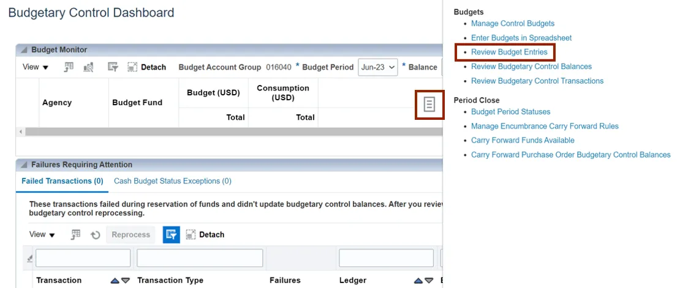Viewport: 677px width, 288px height.
Task: Click Query By Example icon in Budget Monitor
Action: click(113, 67)
